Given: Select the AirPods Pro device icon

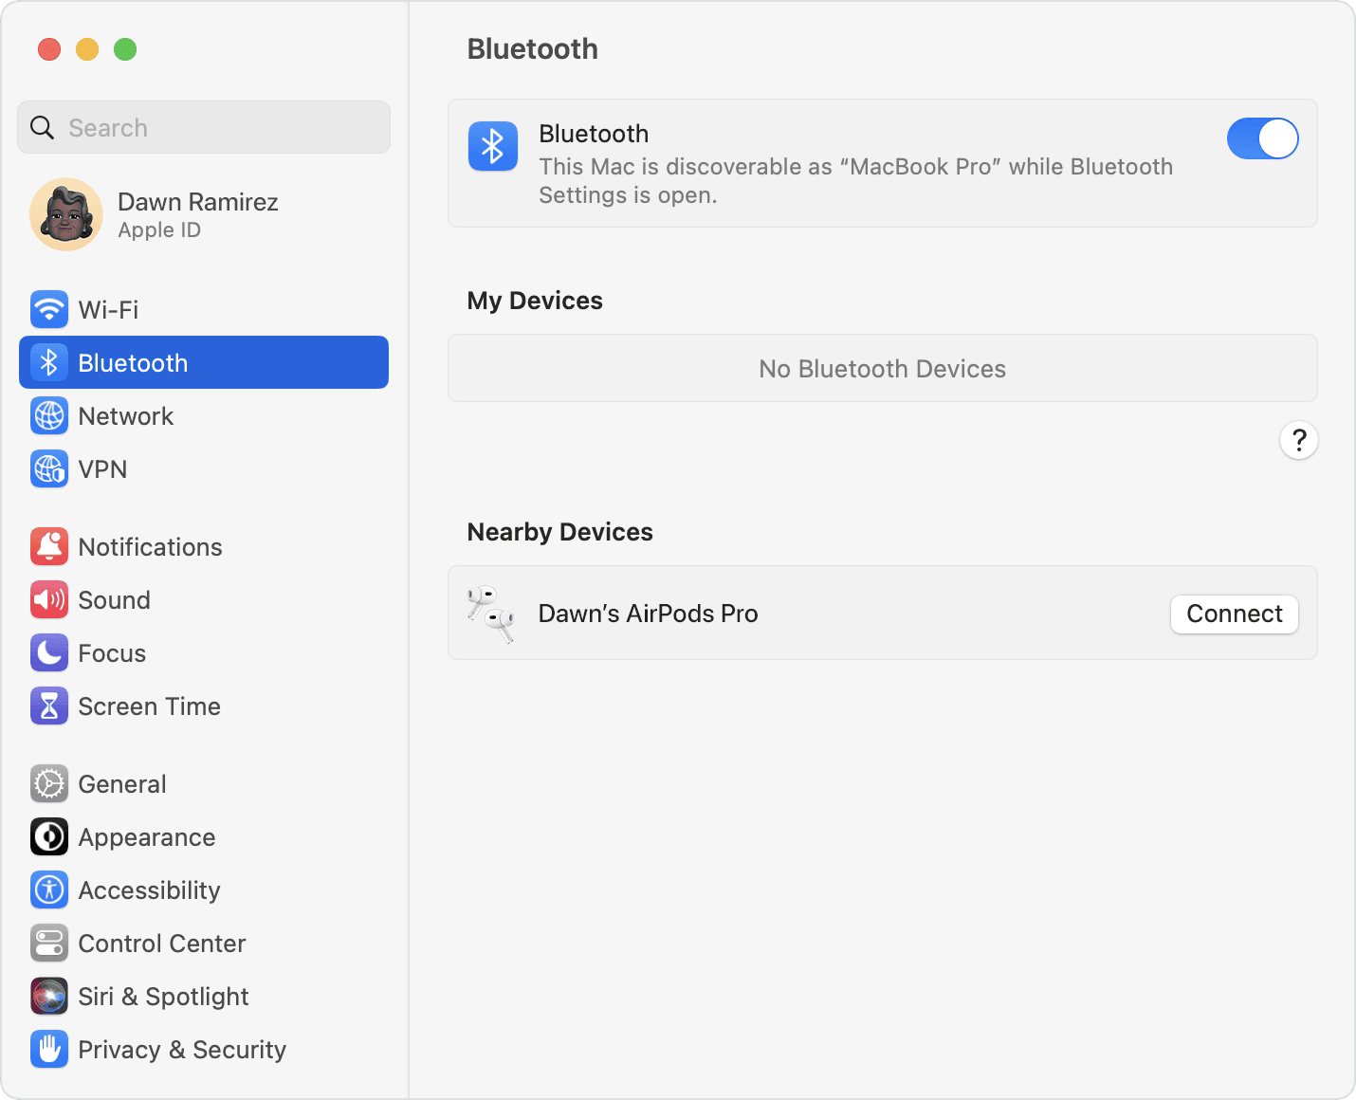Looking at the screenshot, I should click(x=491, y=614).
